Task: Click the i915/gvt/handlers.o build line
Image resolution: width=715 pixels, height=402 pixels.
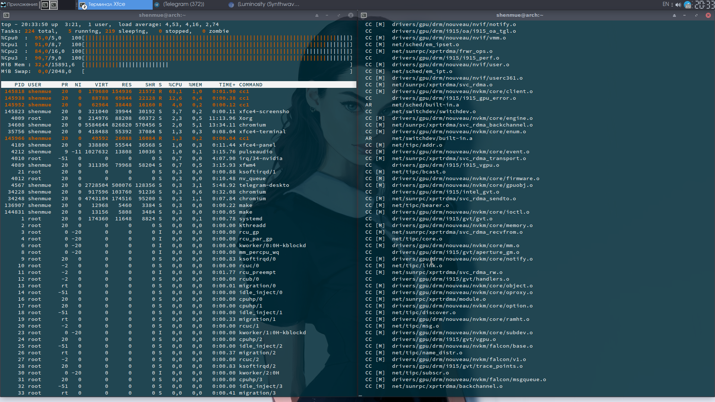Action: pyautogui.click(x=437, y=279)
